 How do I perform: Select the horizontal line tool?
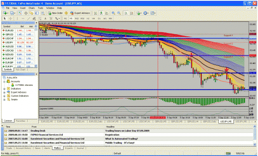point(23,19)
